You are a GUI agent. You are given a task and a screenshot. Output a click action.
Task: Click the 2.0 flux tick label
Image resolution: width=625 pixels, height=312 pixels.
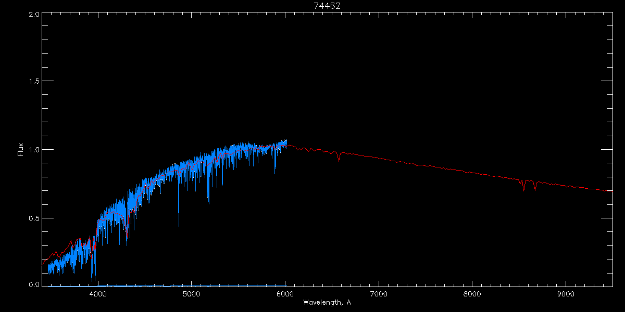click(33, 15)
